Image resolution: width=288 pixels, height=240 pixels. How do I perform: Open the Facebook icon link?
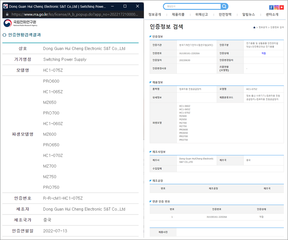click(271, 7)
